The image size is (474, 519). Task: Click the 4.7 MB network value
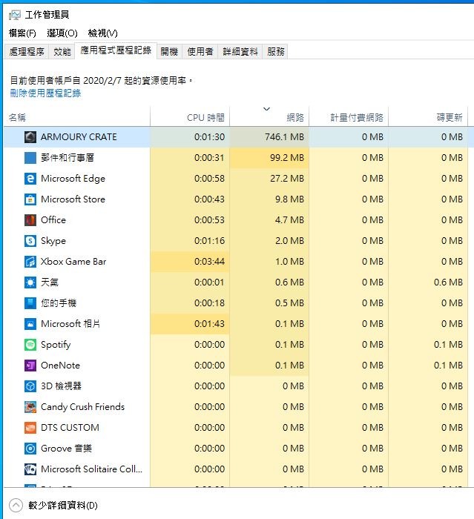pos(289,219)
